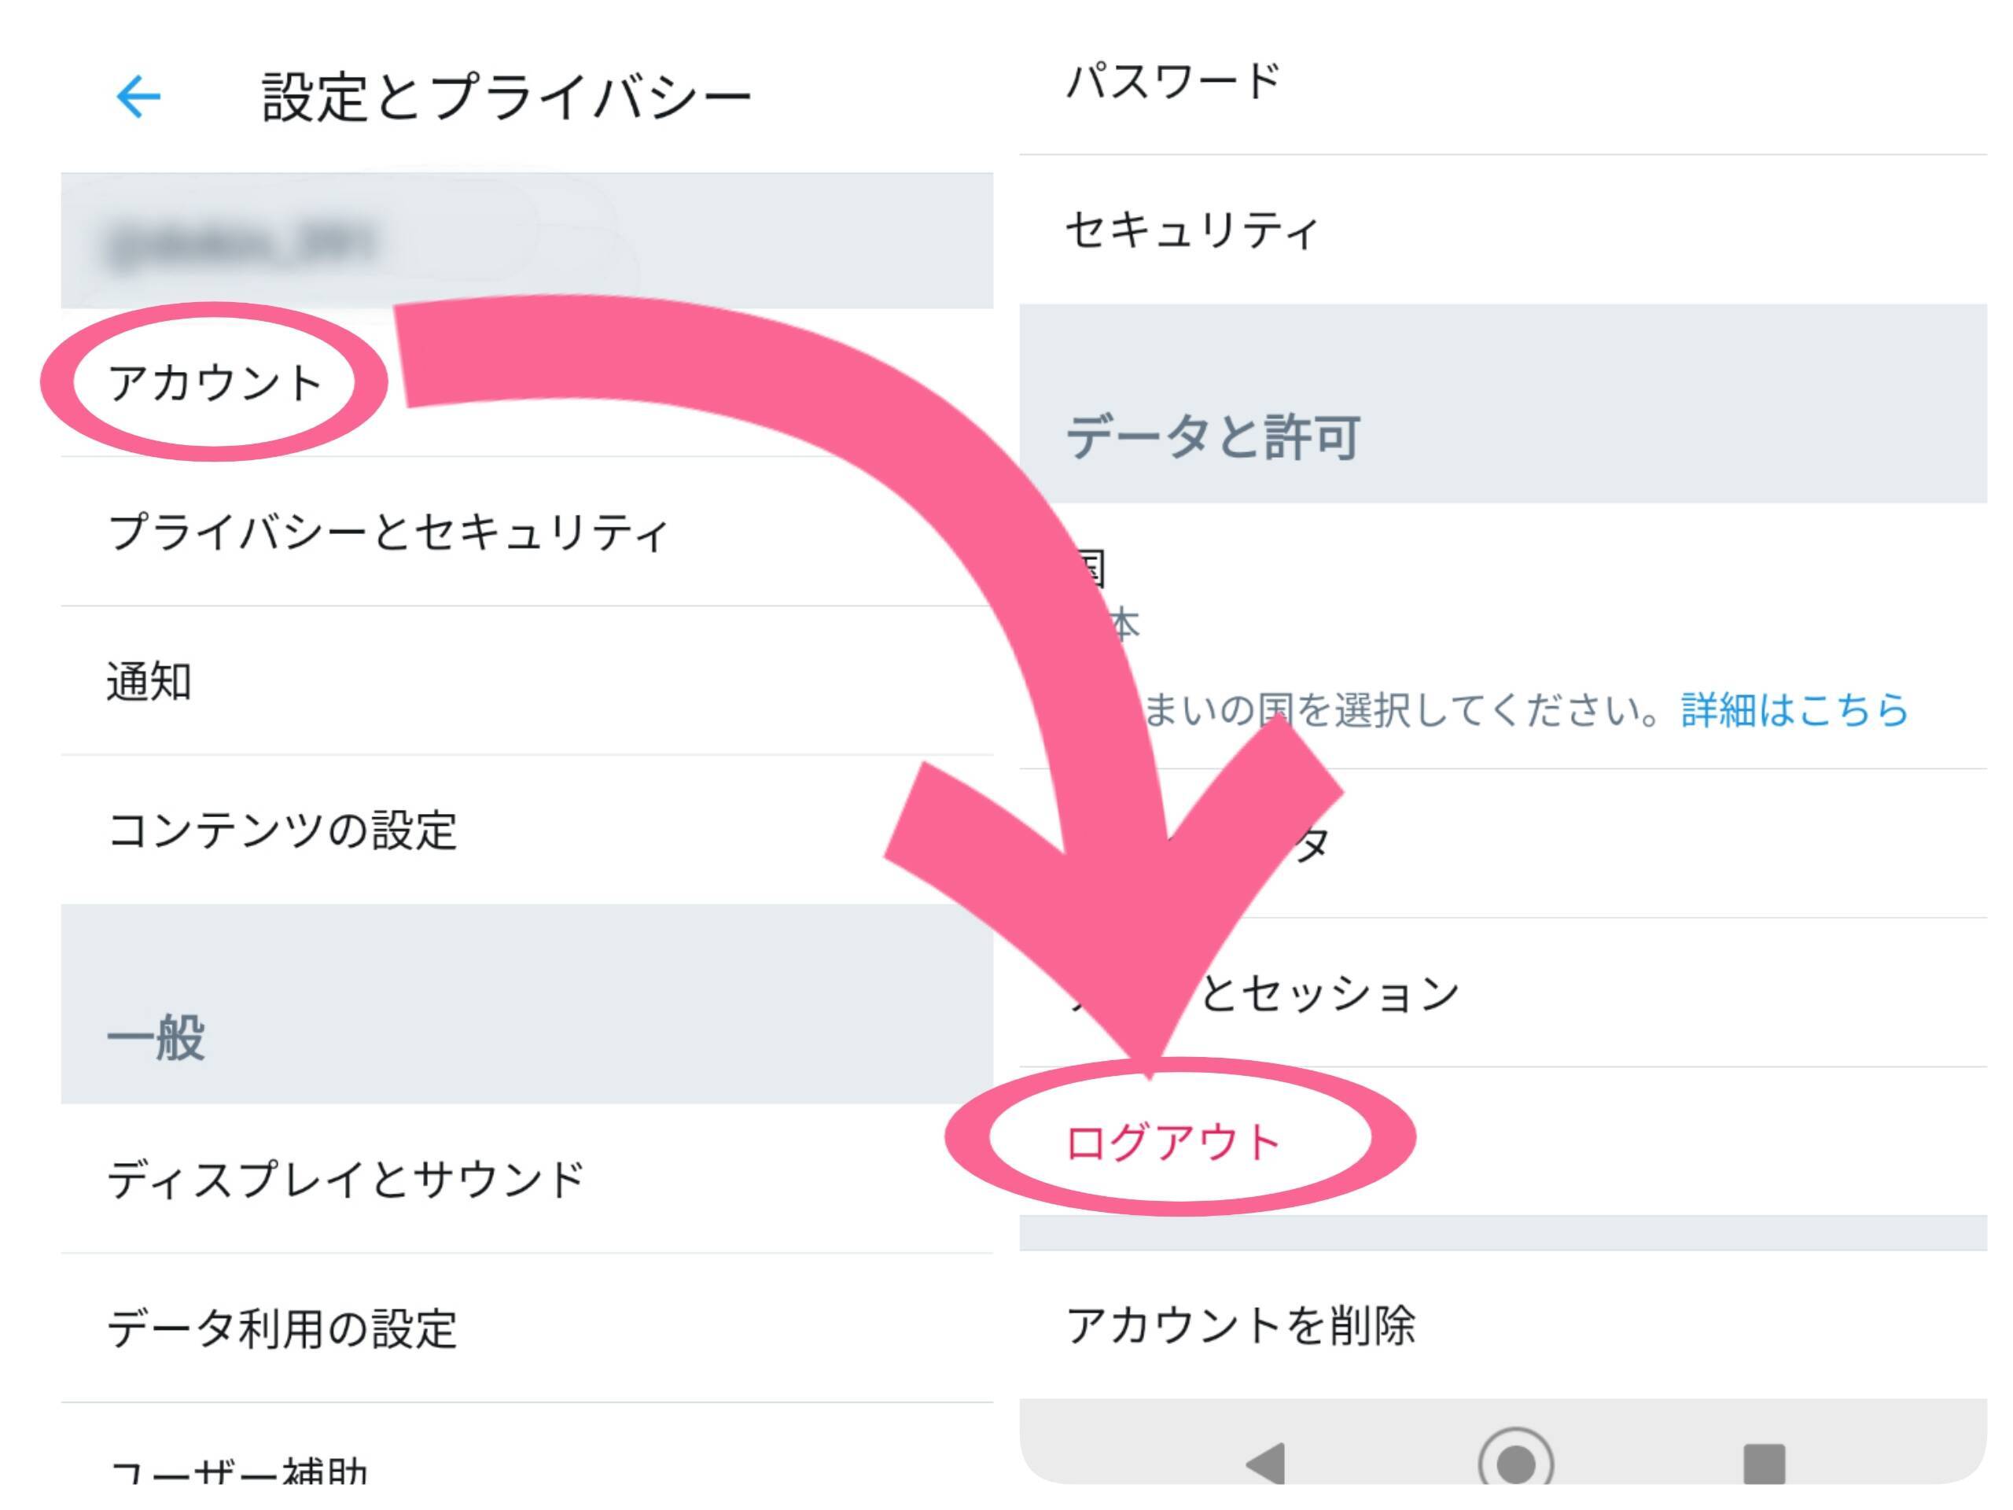This screenshot has height=1510, width=2013.
Task: Open the セキュリティ setting
Action: click(x=1191, y=230)
